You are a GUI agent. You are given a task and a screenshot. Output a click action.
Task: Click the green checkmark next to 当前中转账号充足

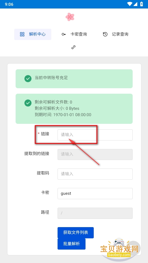point(28,79)
